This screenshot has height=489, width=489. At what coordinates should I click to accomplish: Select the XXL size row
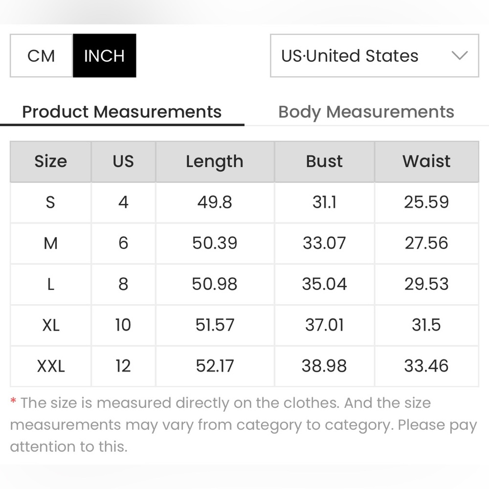coord(244,366)
